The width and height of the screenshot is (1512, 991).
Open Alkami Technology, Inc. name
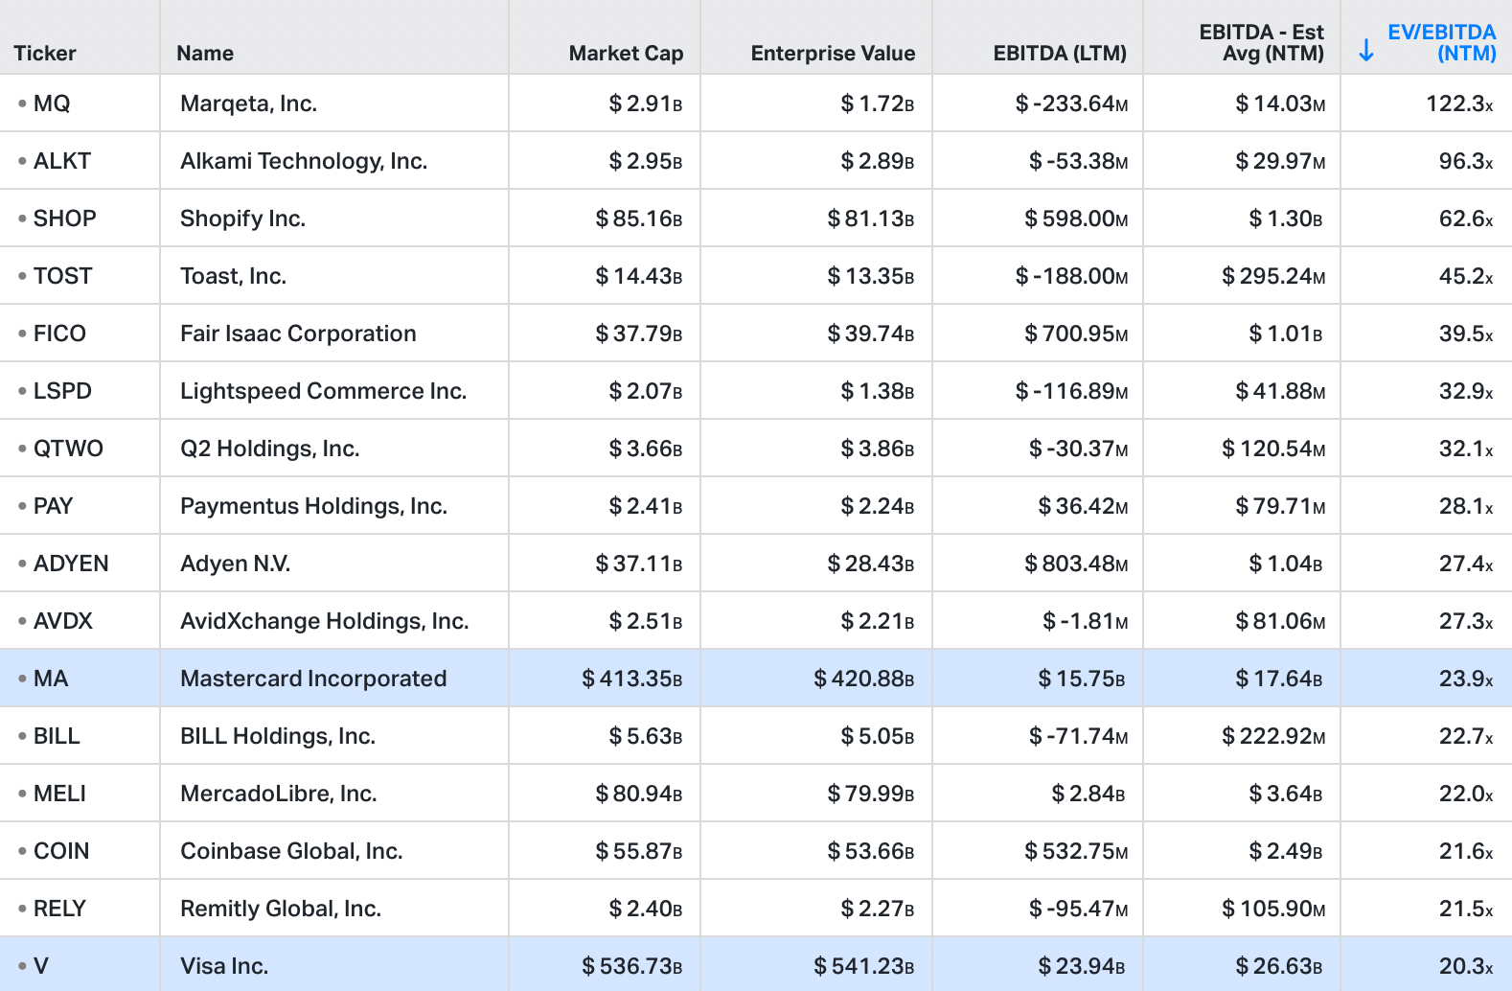304,161
